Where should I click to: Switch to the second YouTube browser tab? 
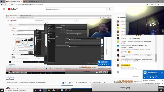(31, 1)
